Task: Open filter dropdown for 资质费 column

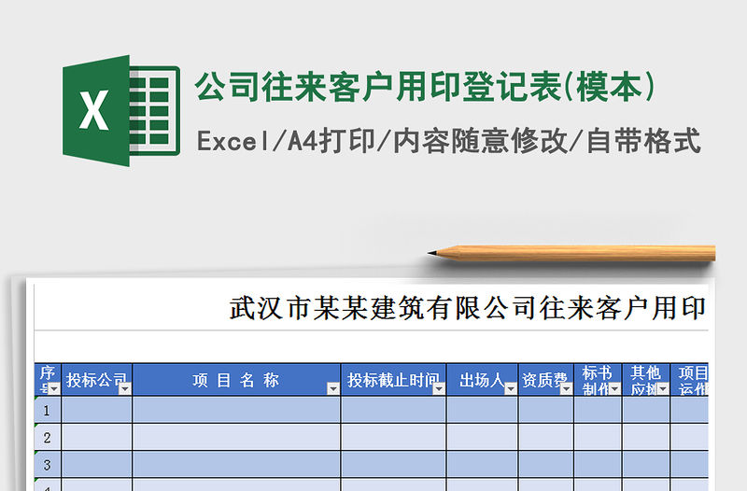Action: coord(566,389)
